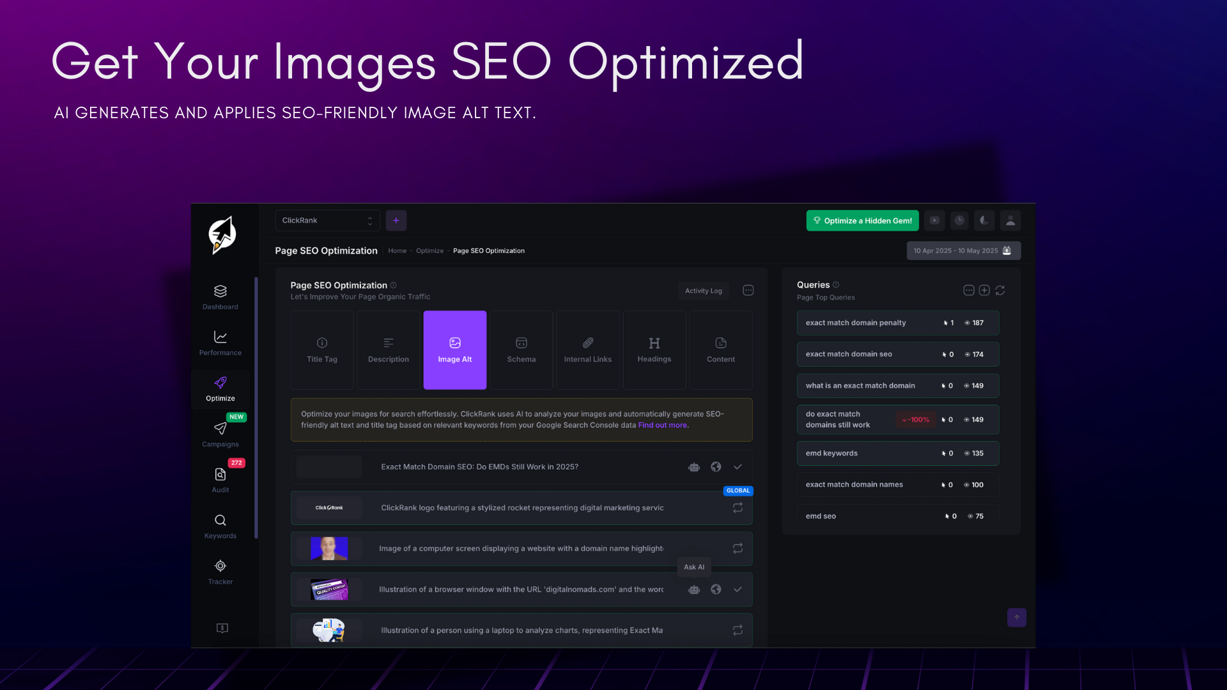This screenshot has height=690, width=1227.
Task: Click the Home breadcrumb link
Action: click(397, 251)
